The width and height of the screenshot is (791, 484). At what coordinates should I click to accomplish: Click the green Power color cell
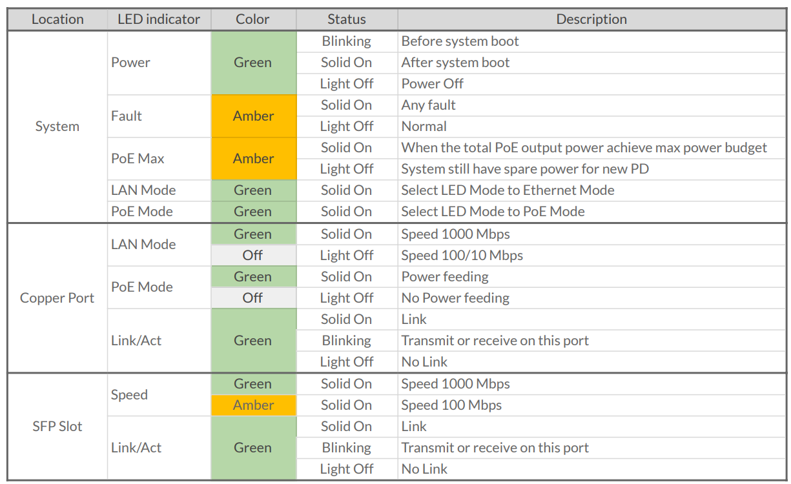tap(253, 63)
